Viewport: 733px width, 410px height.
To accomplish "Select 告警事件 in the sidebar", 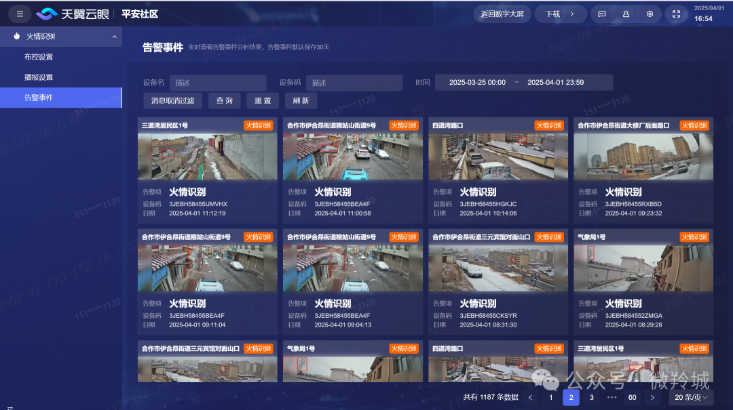I will pyautogui.click(x=61, y=97).
